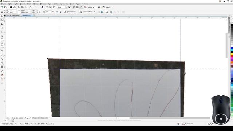Expand the Undo history dropdown arrow
Viewport: 233px width, 131px height.
tap(33, 7)
